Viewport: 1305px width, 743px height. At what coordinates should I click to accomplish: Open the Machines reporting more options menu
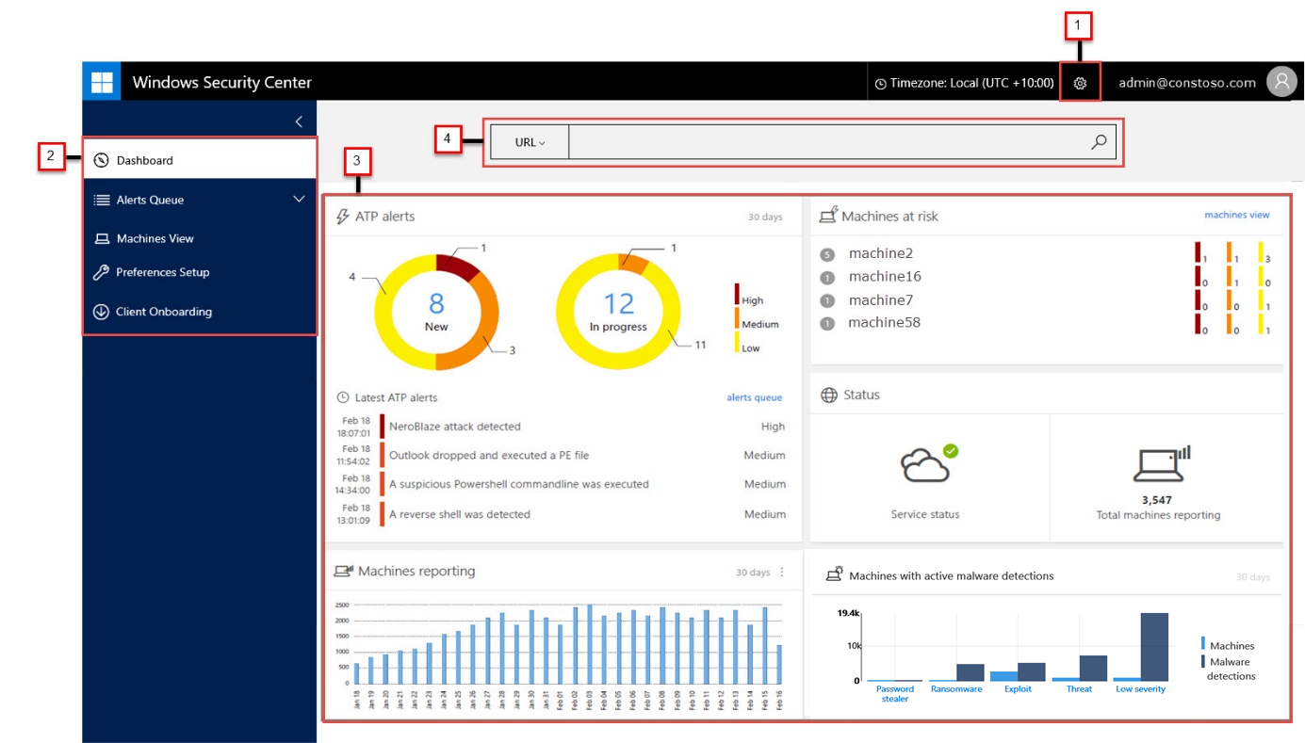coord(781,573)
